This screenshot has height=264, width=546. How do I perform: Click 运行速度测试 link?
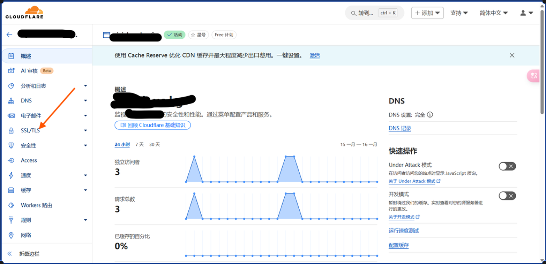point(404,231)
